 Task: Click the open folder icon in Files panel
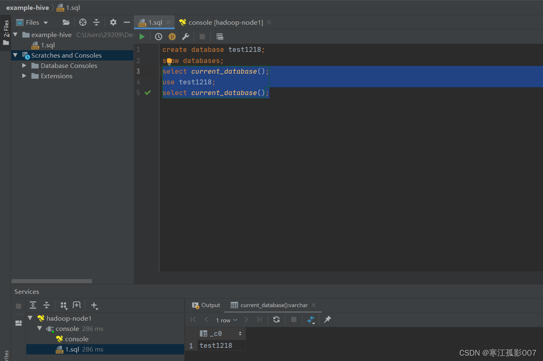tap(66, 22)
